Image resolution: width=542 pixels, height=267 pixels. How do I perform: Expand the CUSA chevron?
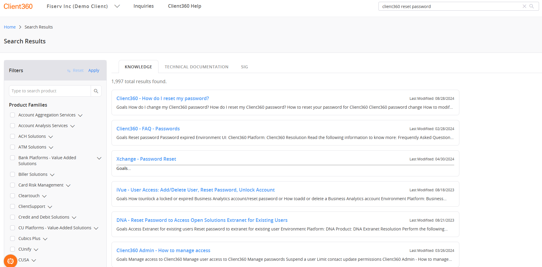point(34,260)
